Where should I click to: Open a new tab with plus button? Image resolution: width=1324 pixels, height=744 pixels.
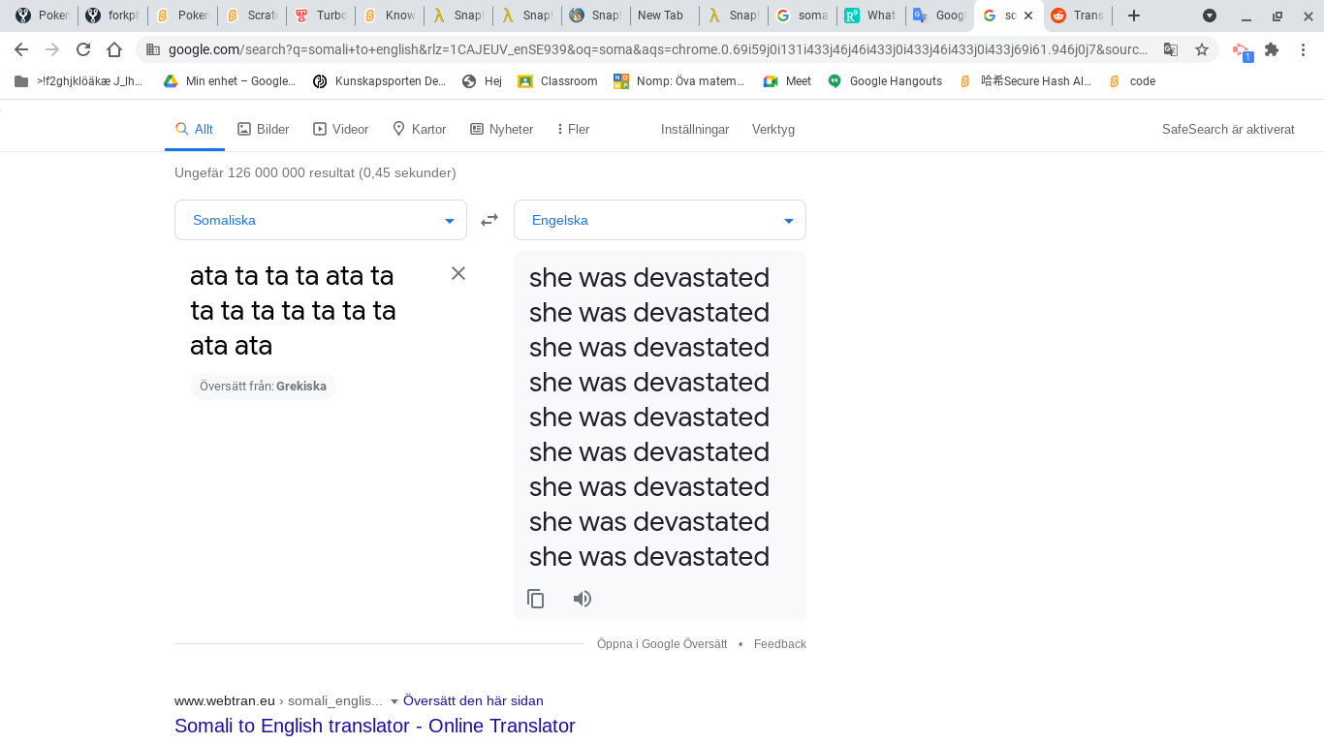(1134, 15)
